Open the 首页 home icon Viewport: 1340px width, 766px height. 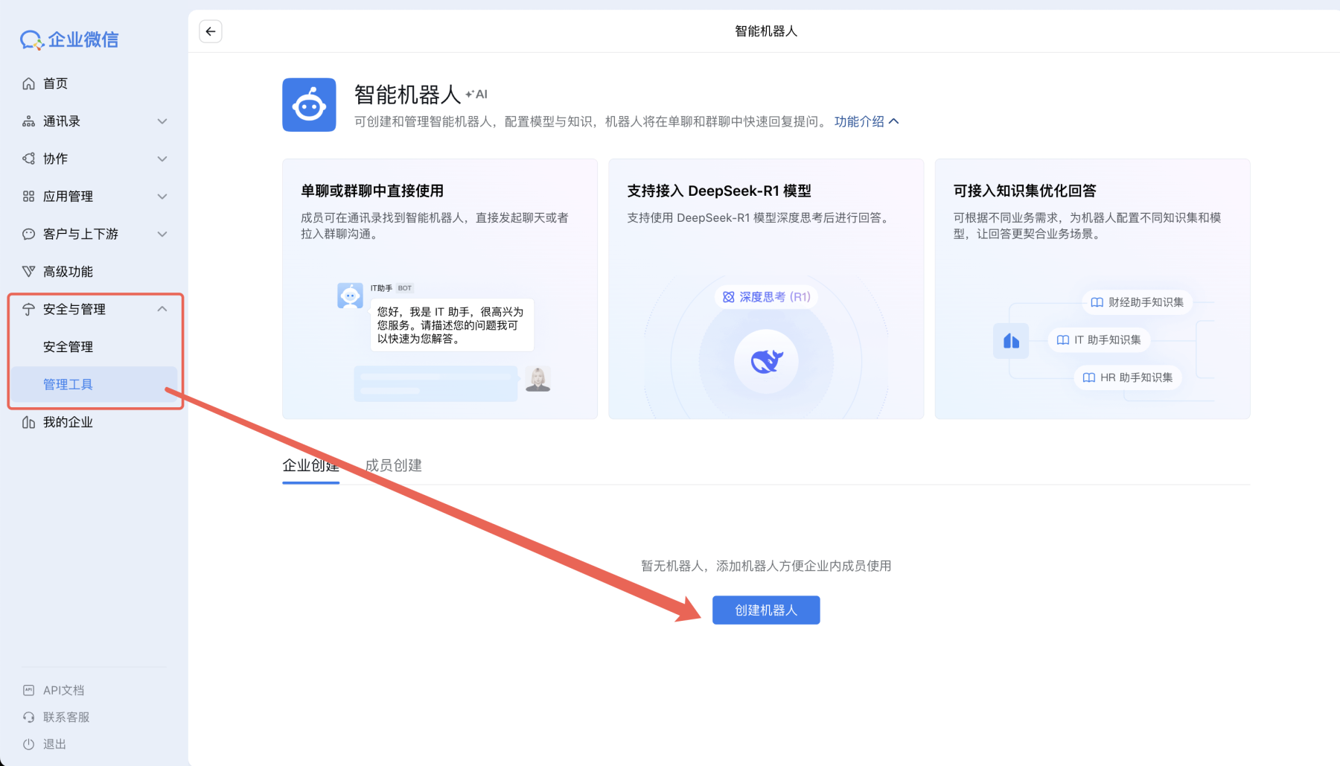[28, 83]
